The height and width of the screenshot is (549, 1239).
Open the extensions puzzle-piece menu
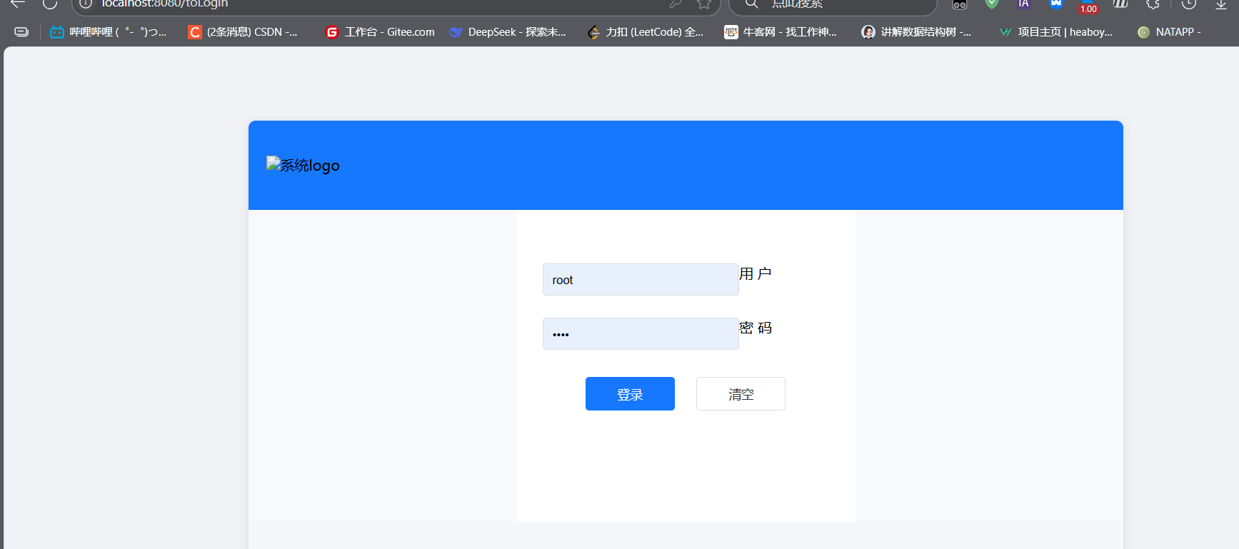coord(1153,4)
